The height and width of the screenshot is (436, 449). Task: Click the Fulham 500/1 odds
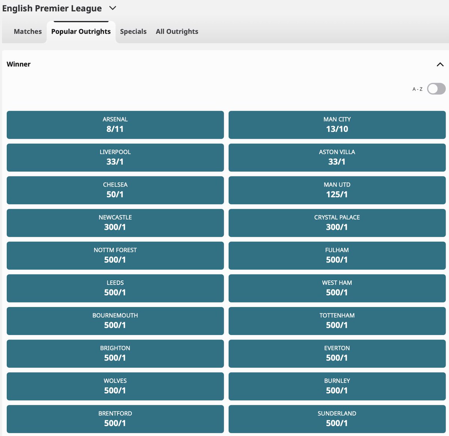pyautogui.click(x=337, y=256)
